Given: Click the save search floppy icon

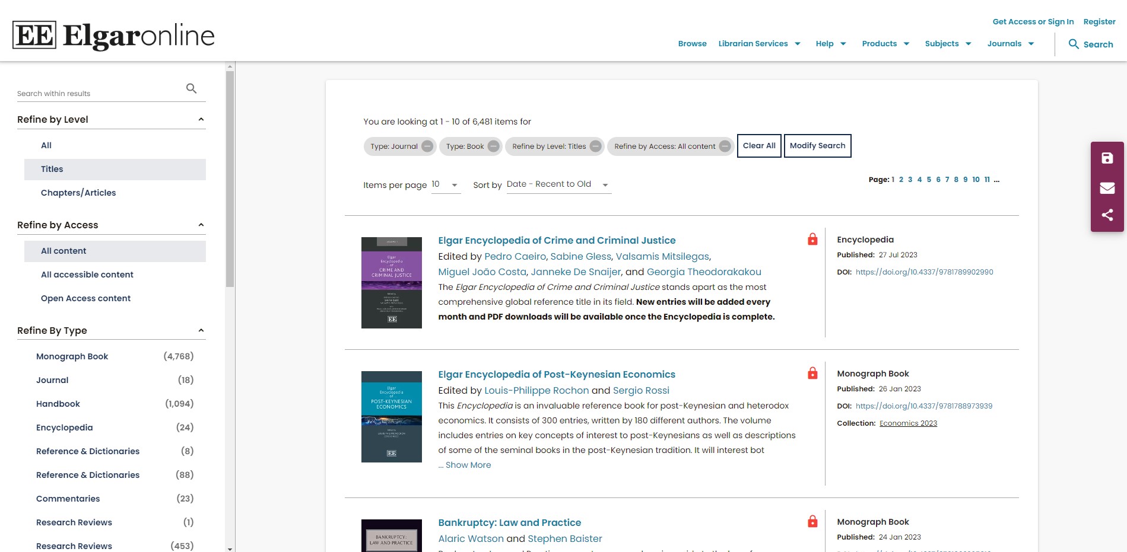Looking at the screenshot, I should pyautogui.click(x=1107, y=158).
